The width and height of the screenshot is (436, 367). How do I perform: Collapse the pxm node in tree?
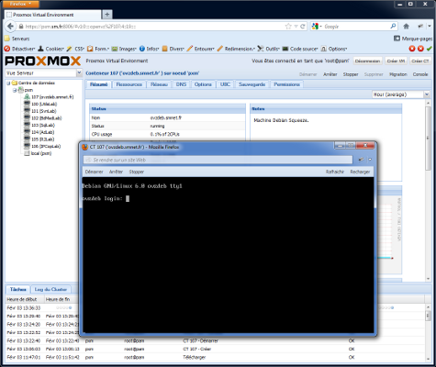pos(15,90)
